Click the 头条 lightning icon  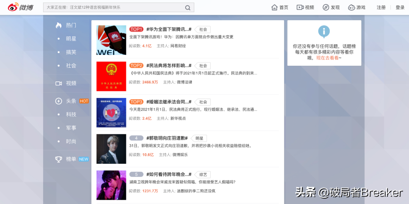(58, 101)
